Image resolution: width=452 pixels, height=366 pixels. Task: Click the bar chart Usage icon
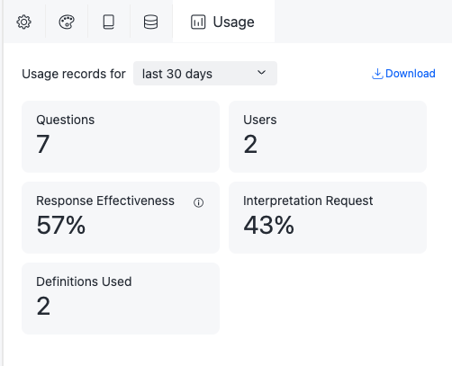click(x=198, y=22)
